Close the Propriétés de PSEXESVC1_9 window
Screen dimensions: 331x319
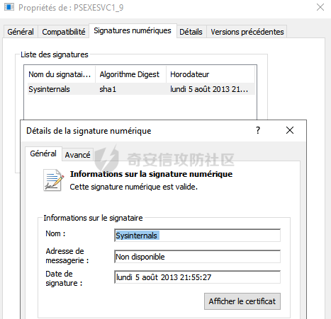(320, 7)
